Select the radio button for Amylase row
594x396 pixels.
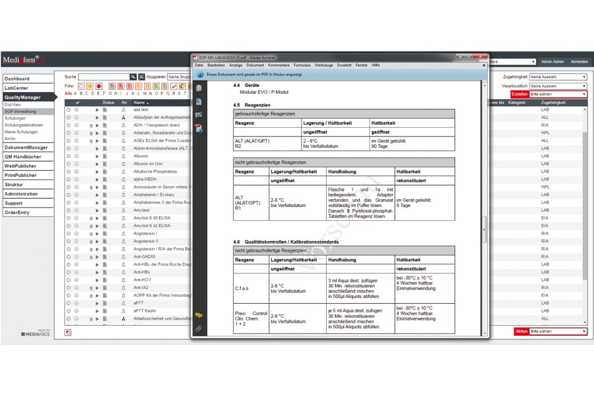(69, 210)
